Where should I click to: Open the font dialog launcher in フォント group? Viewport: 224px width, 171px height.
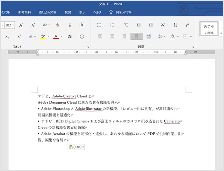[88, 47]
